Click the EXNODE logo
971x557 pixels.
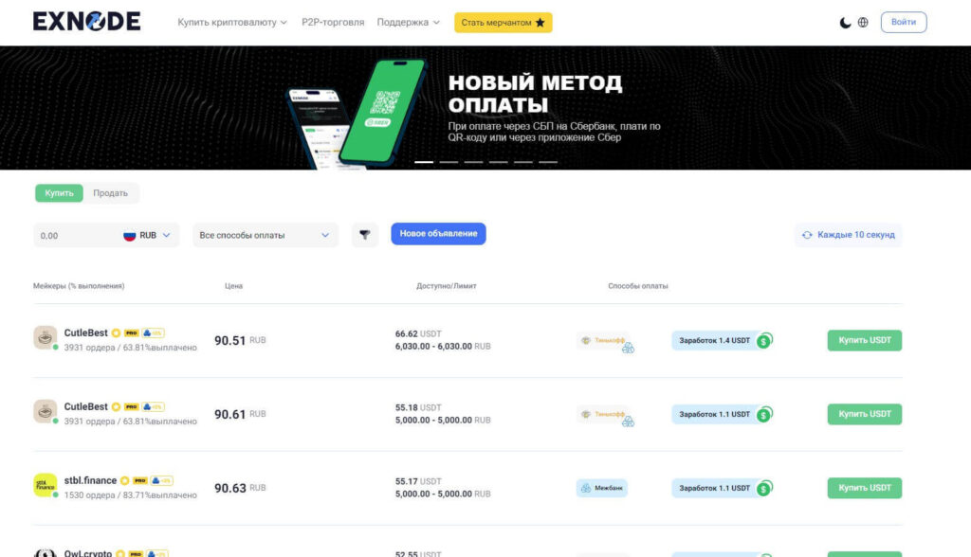[x=85, y=20]
